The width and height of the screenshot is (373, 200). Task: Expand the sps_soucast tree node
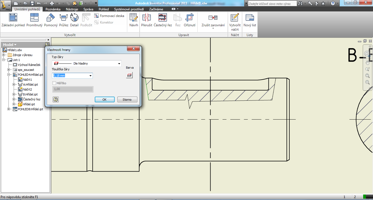pos(9,70)
